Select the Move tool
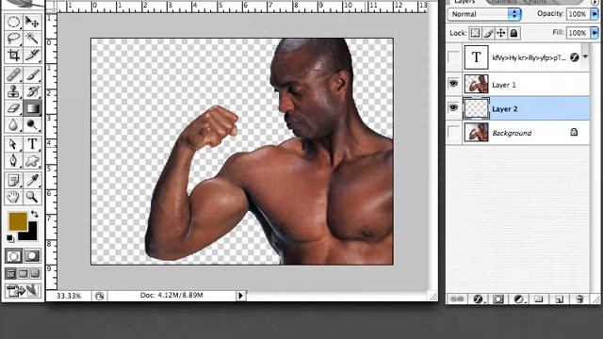Viewport: 603px width, 339px height. (x=32, y=22)
